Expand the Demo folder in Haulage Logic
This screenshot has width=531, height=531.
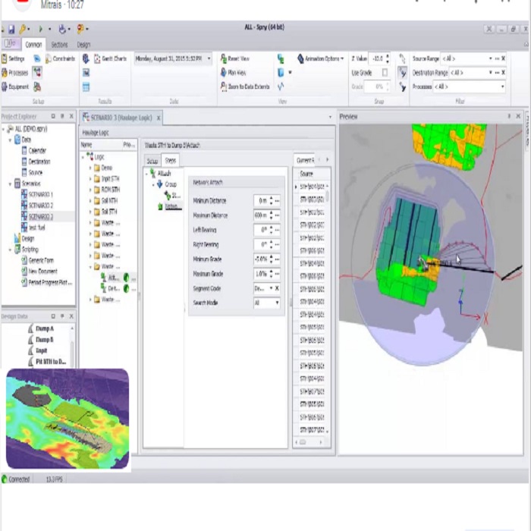pyautogui.click(x=90, y=168)
